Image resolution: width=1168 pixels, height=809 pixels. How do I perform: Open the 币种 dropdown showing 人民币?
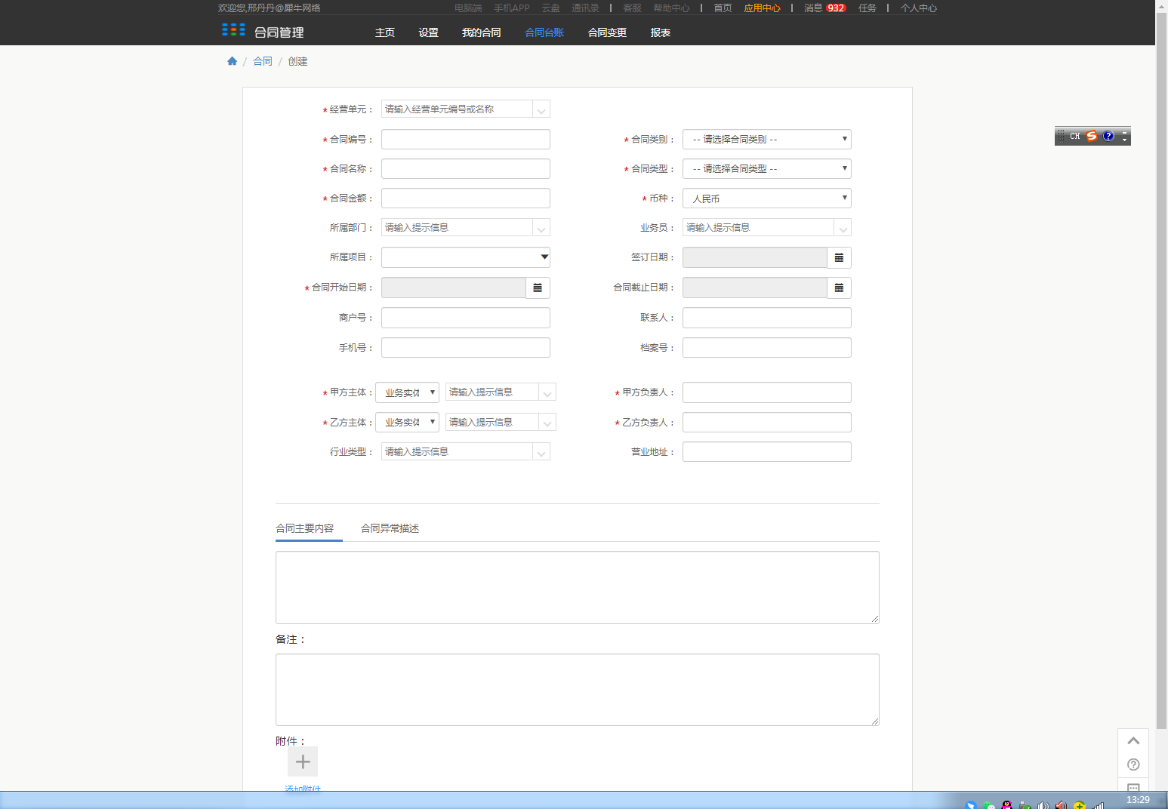coord(767,198)
